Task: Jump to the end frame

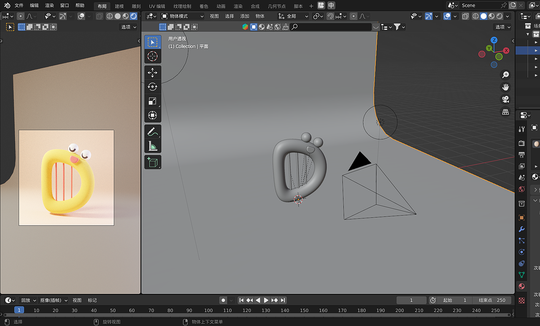Action: [283, 300]
